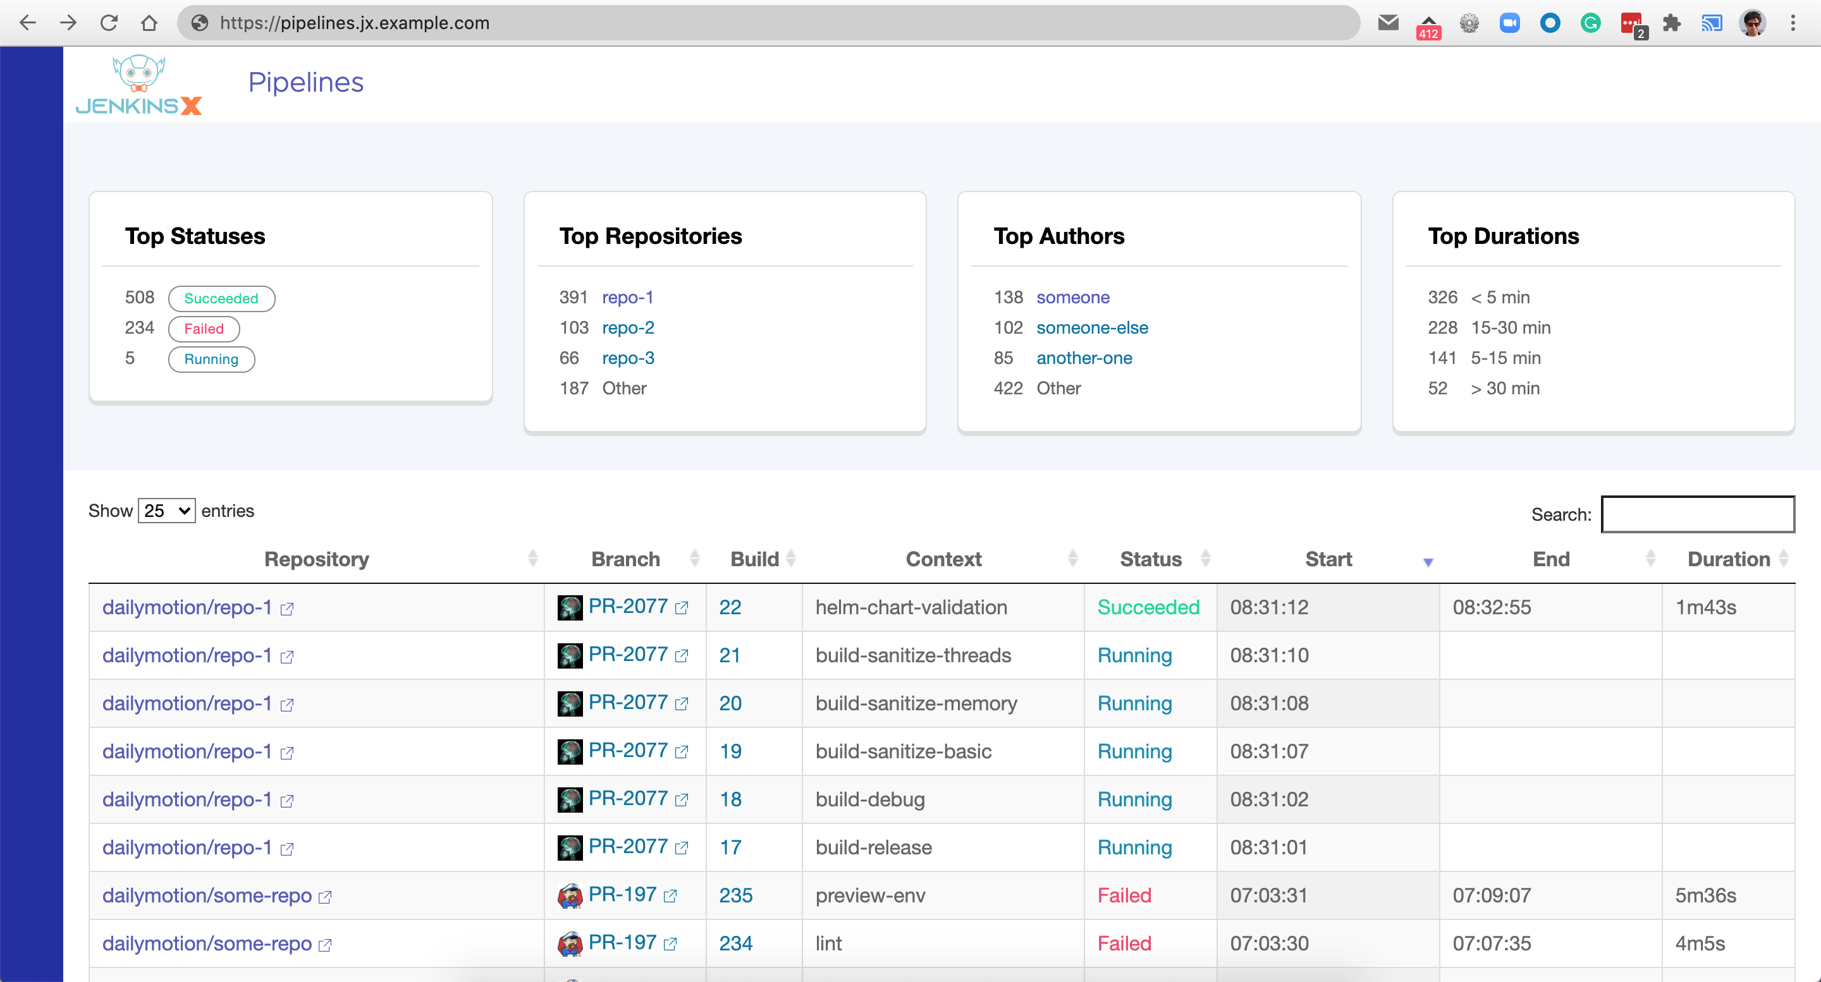This screenshot has height=982, width=1821.
Task: Sort table by Status column header
Action: pos(1150,559)
